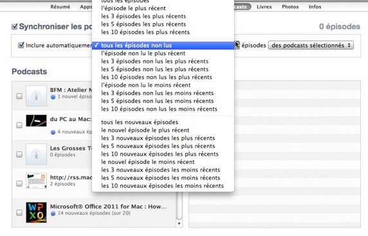Click '2 épisodes' under http://rss.mac
368x236 pixels.
coord(62,184)
